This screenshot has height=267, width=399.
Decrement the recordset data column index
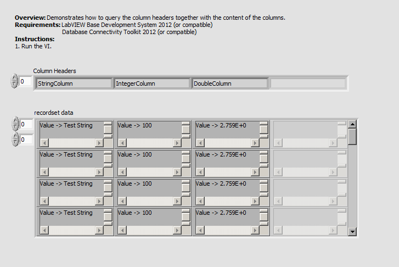click(x=14, y=143)
